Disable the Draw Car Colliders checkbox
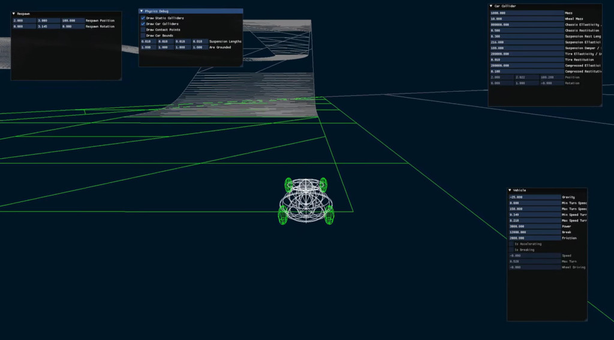The image size is (614, 340). coord(143,24)
